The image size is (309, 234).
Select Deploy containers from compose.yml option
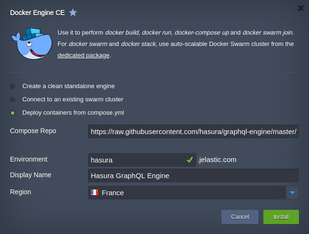click(13, 113)
